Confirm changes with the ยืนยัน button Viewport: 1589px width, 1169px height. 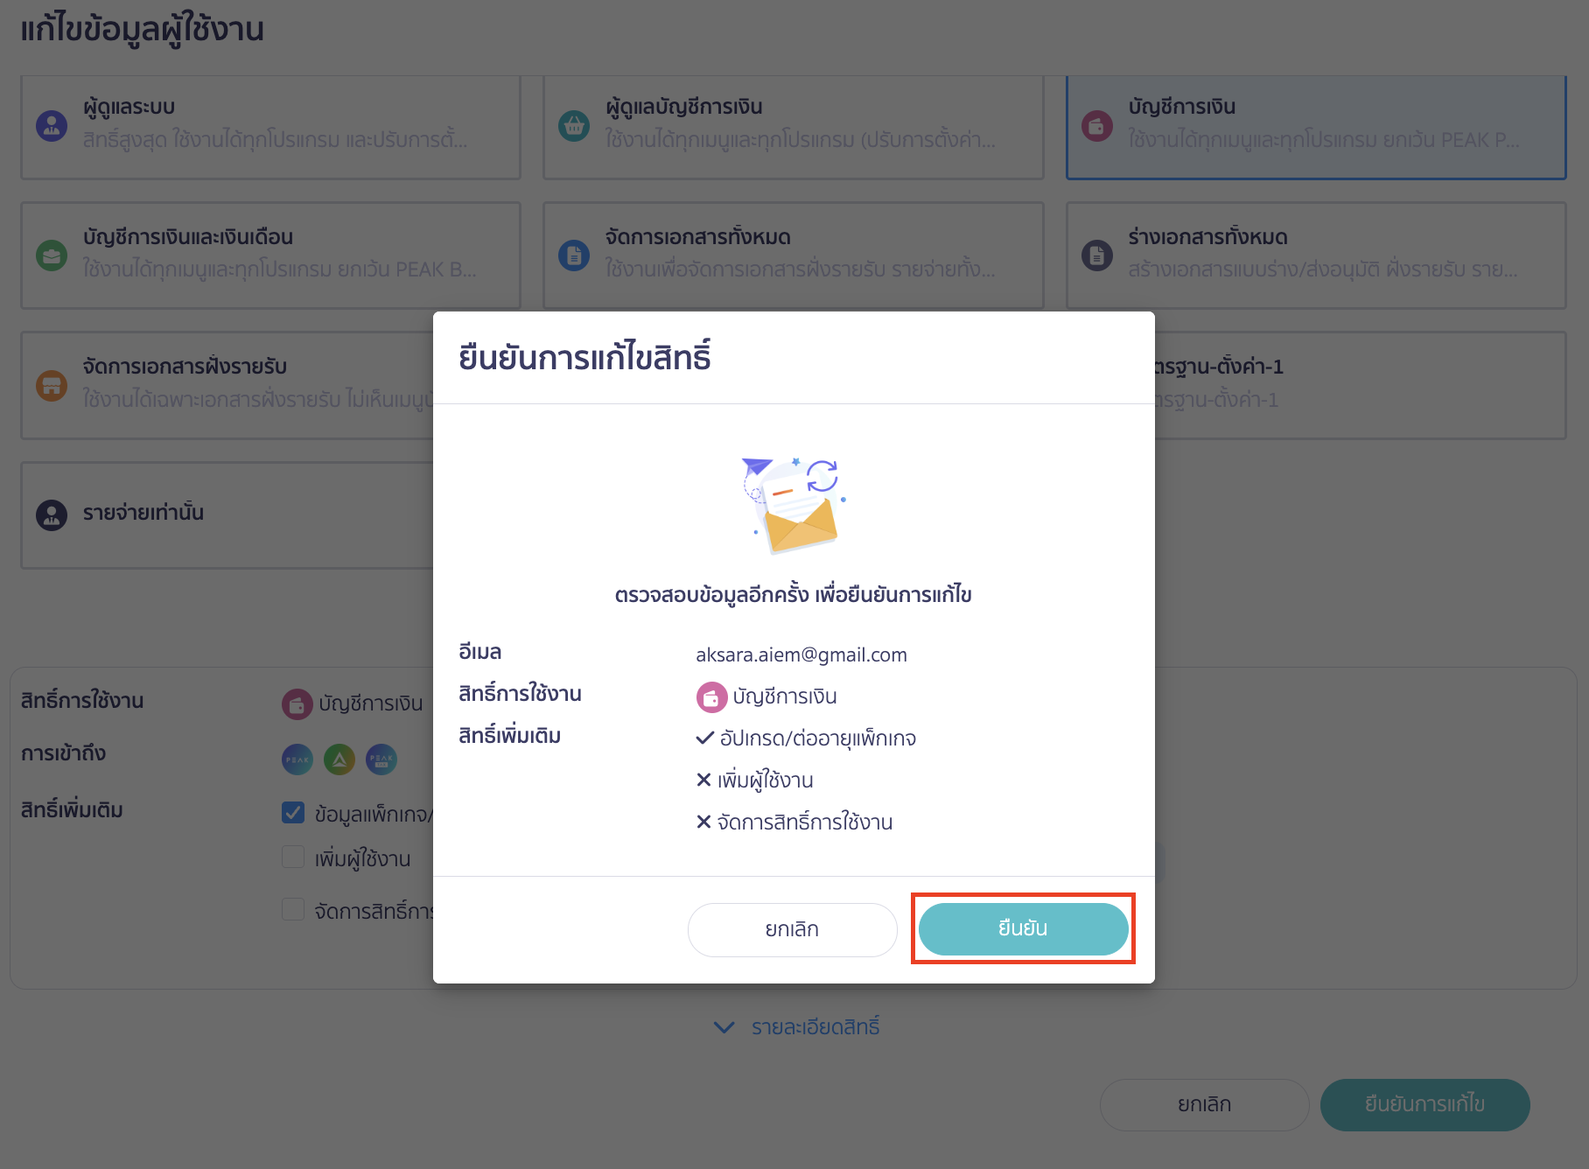point(1023,929)
